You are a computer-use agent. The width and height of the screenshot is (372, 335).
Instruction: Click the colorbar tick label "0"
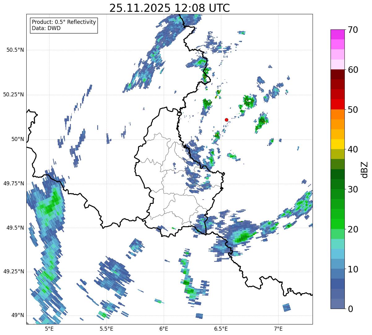[350, 309]
